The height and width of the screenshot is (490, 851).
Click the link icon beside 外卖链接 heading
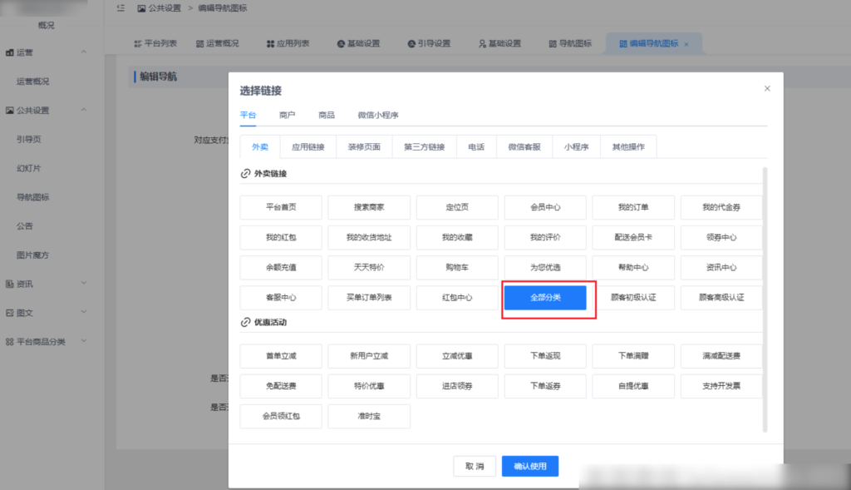[247, 175]
